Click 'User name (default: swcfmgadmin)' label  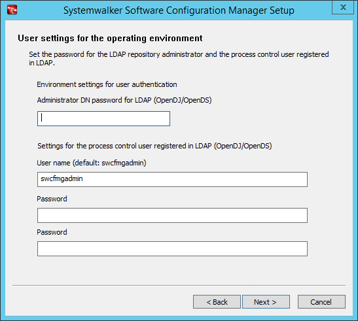tap(92, 163)
